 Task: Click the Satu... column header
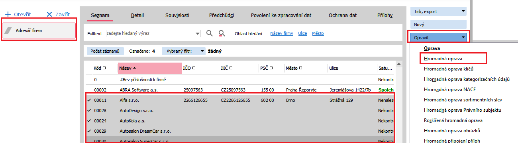[385, 68]
